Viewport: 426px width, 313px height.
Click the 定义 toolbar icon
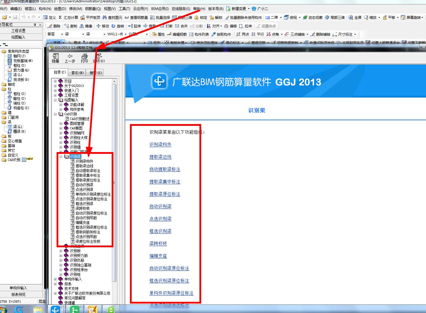[x=49, y=17]
